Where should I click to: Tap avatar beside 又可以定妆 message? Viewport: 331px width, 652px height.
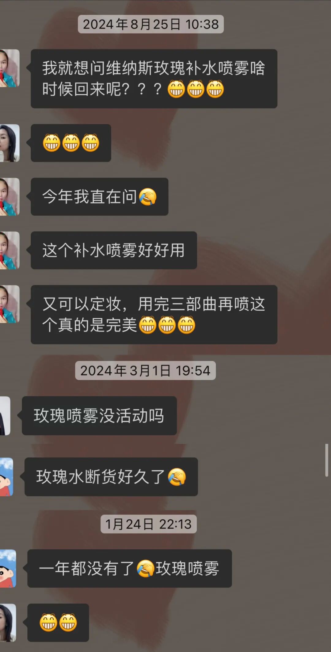(x=10, y=304)
